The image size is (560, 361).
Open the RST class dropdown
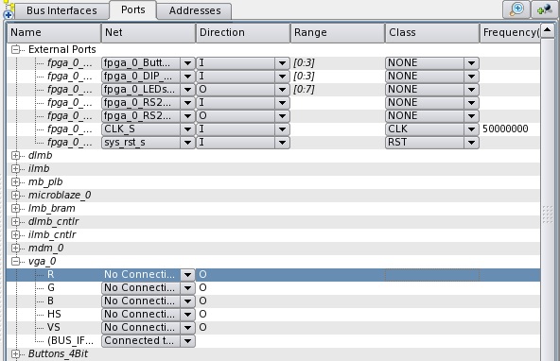click(471, 143)
